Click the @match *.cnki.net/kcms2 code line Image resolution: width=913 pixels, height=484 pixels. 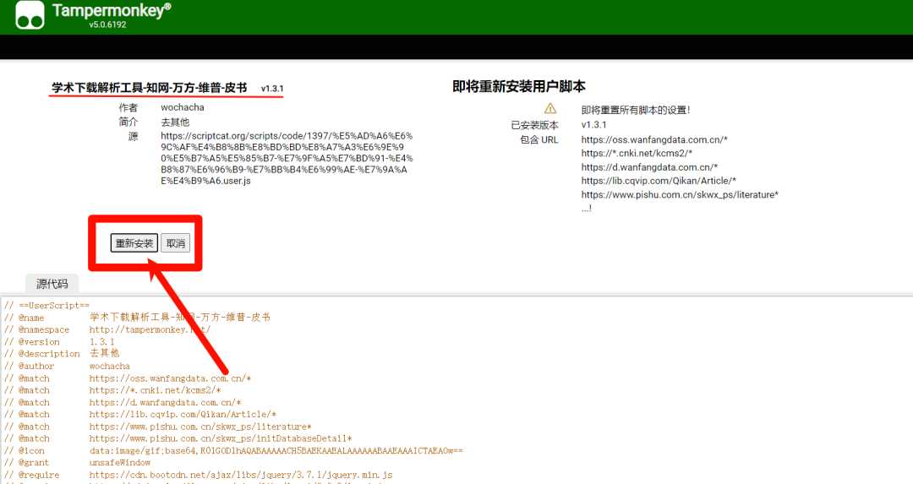pyautogui.click(x=113, y=390)
